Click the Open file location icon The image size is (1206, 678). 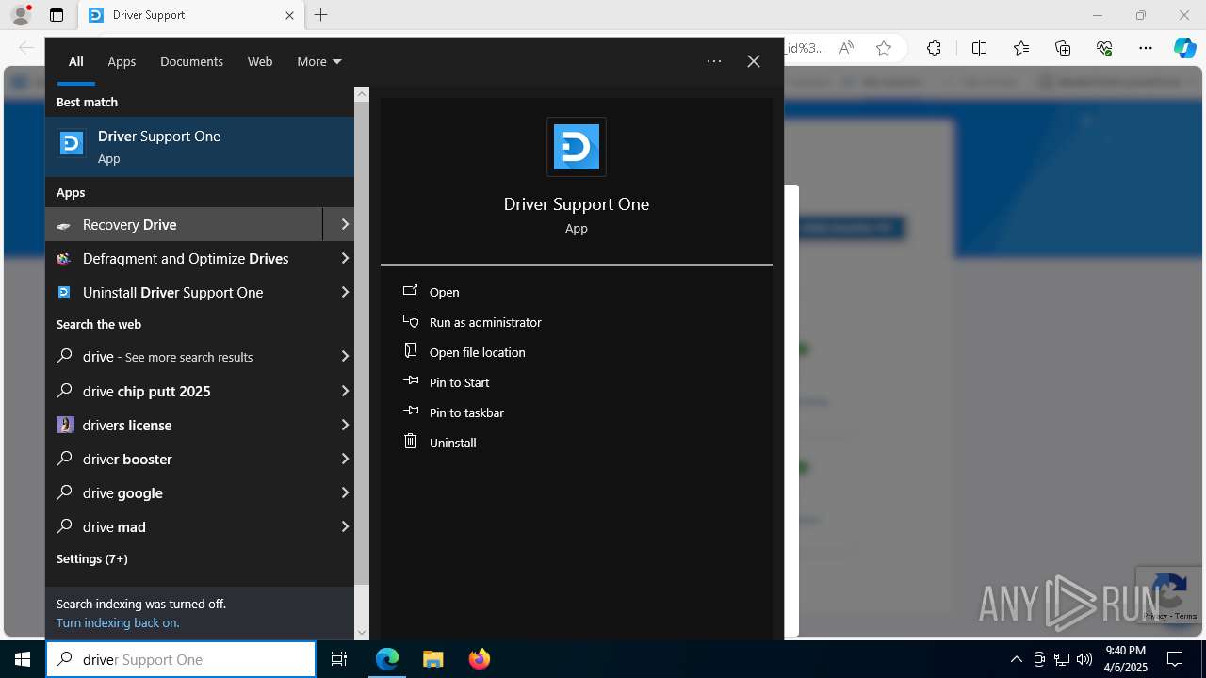[x=410, y=351]
